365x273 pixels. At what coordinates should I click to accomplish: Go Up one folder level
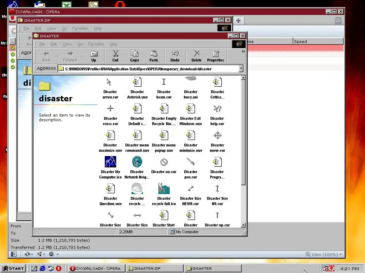94,57
